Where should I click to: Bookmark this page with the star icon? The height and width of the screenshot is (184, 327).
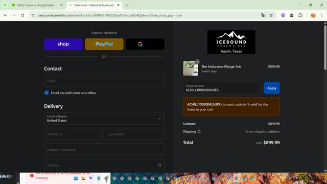point(271,15)
